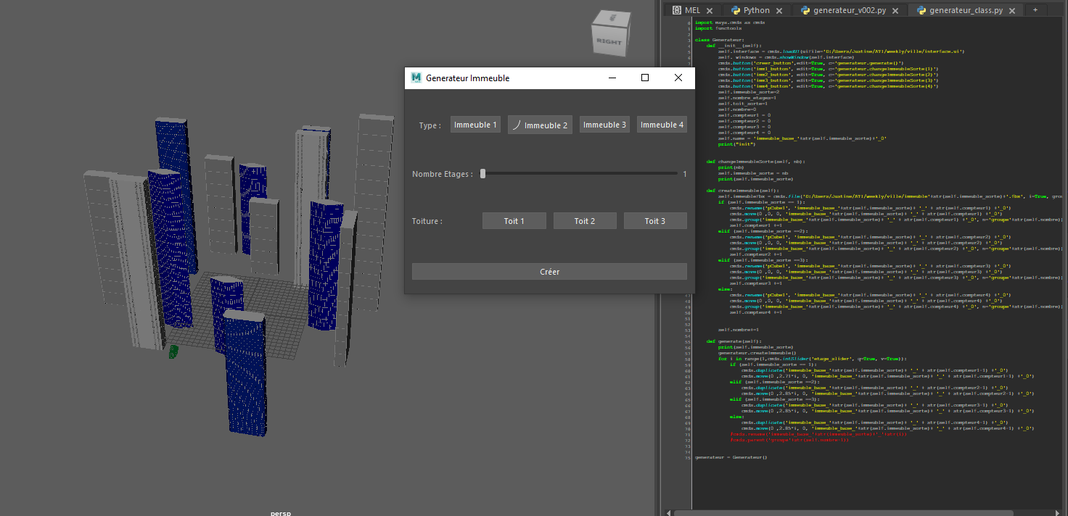Click the ViewCube RIGHT face
The height and width of the screenshot is (516, 1068).
(x=608, y=41)
